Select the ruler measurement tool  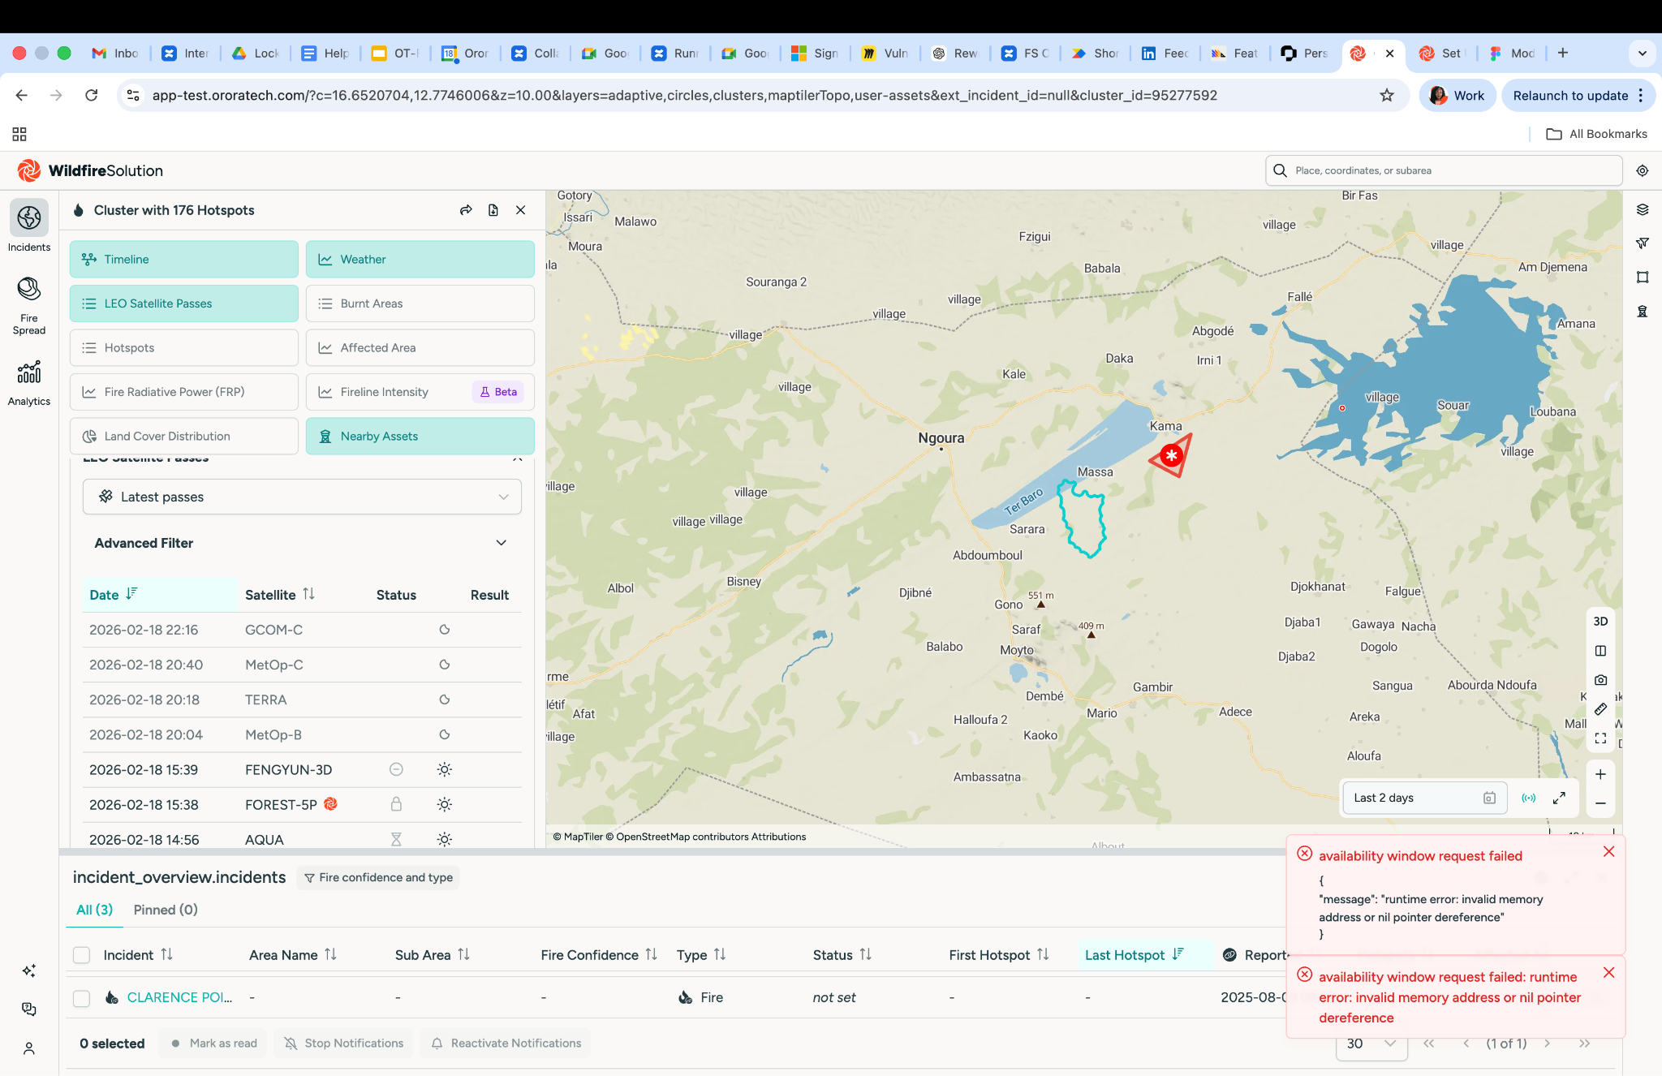(x=1600, y=709)
